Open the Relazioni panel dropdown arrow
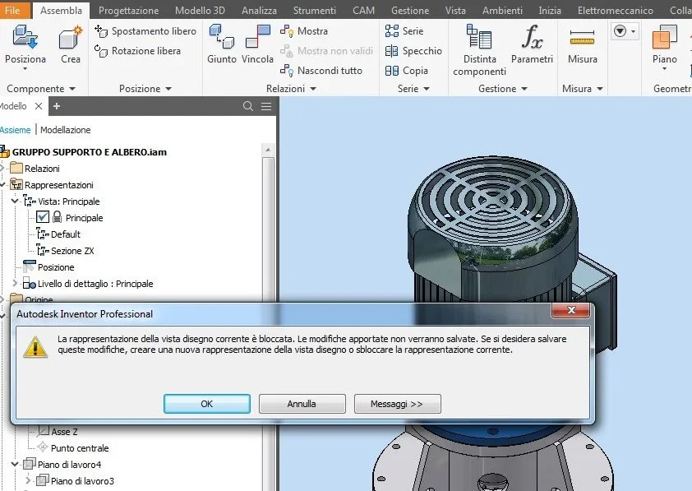This screenshot has height=491, width=692. (x=313, y=89)
